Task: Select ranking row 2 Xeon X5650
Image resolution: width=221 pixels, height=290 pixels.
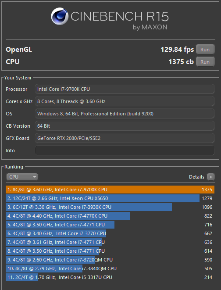Action: pos(110,198)
